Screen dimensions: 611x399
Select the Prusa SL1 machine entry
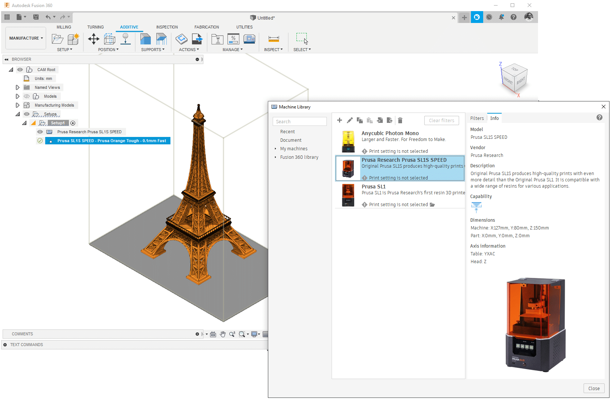click(400, 195)
